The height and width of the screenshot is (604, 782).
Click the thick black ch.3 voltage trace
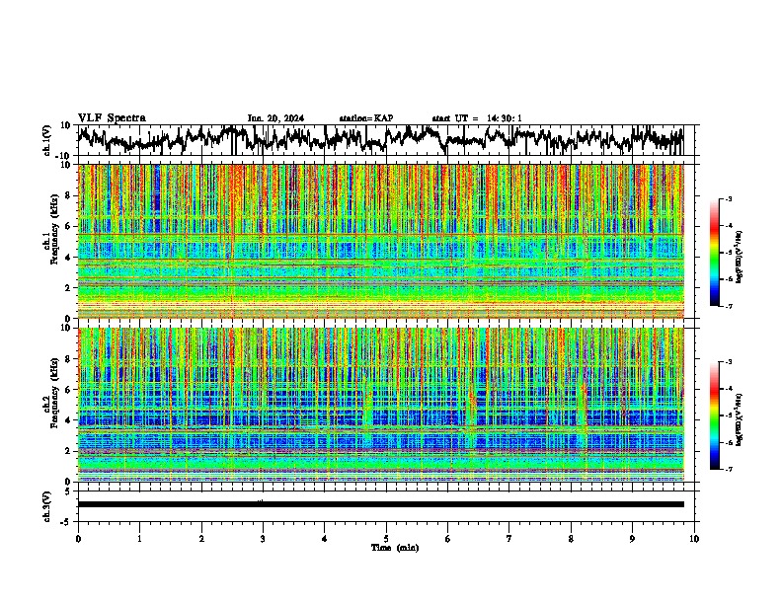[x=380, y=504]
